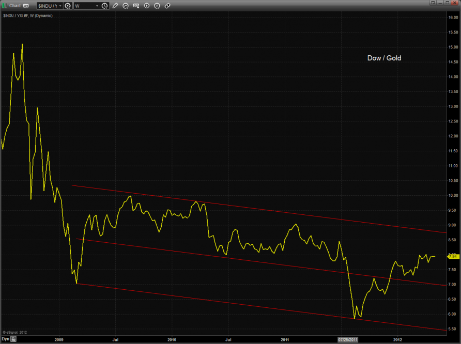This screenshot has height=344, width=461.
Task: Click the 15.00 price axis label
Action: [453, 47]
